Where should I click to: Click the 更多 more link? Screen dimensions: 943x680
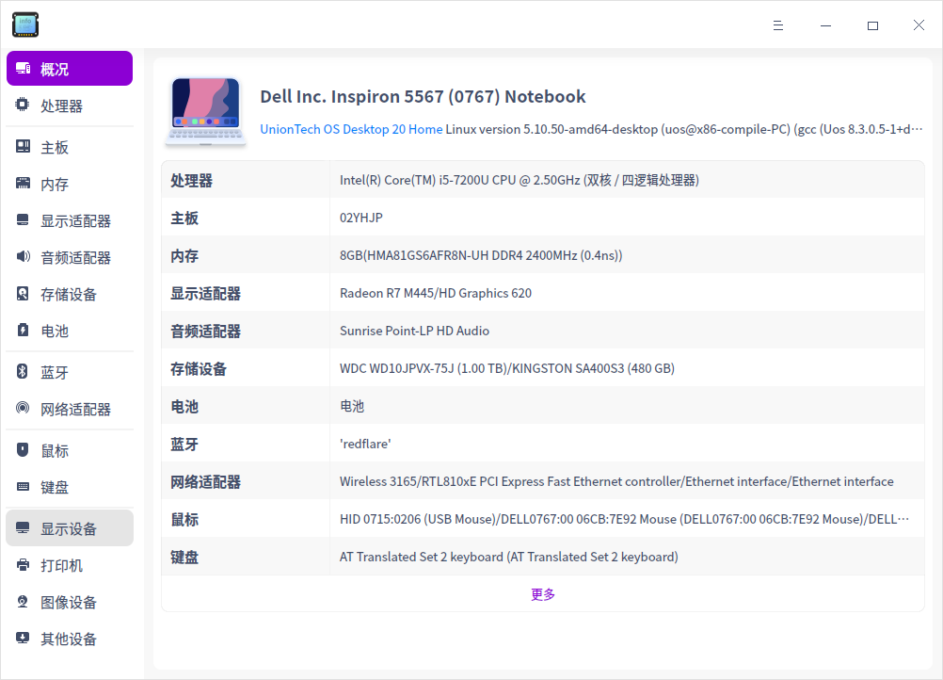pos(542,594)
